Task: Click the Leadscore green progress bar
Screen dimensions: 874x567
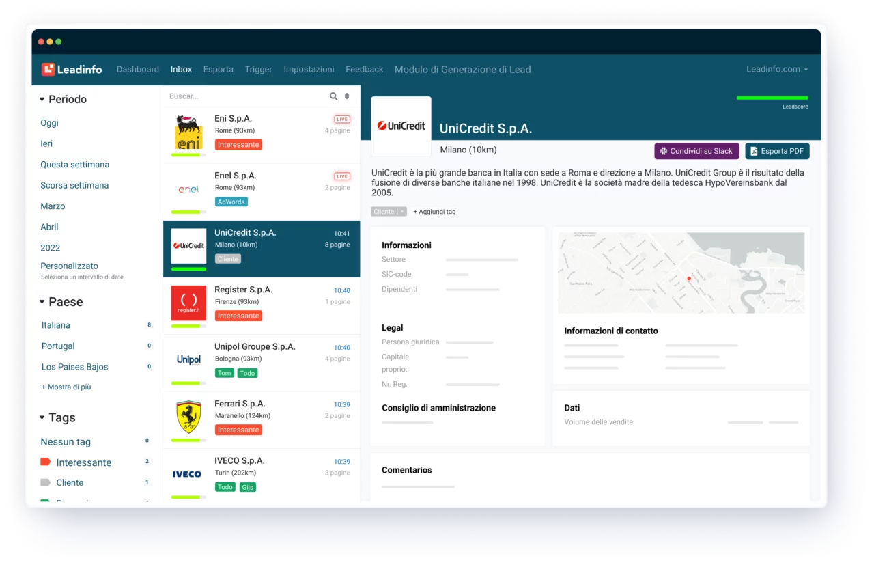Action: tap(772, 98)
